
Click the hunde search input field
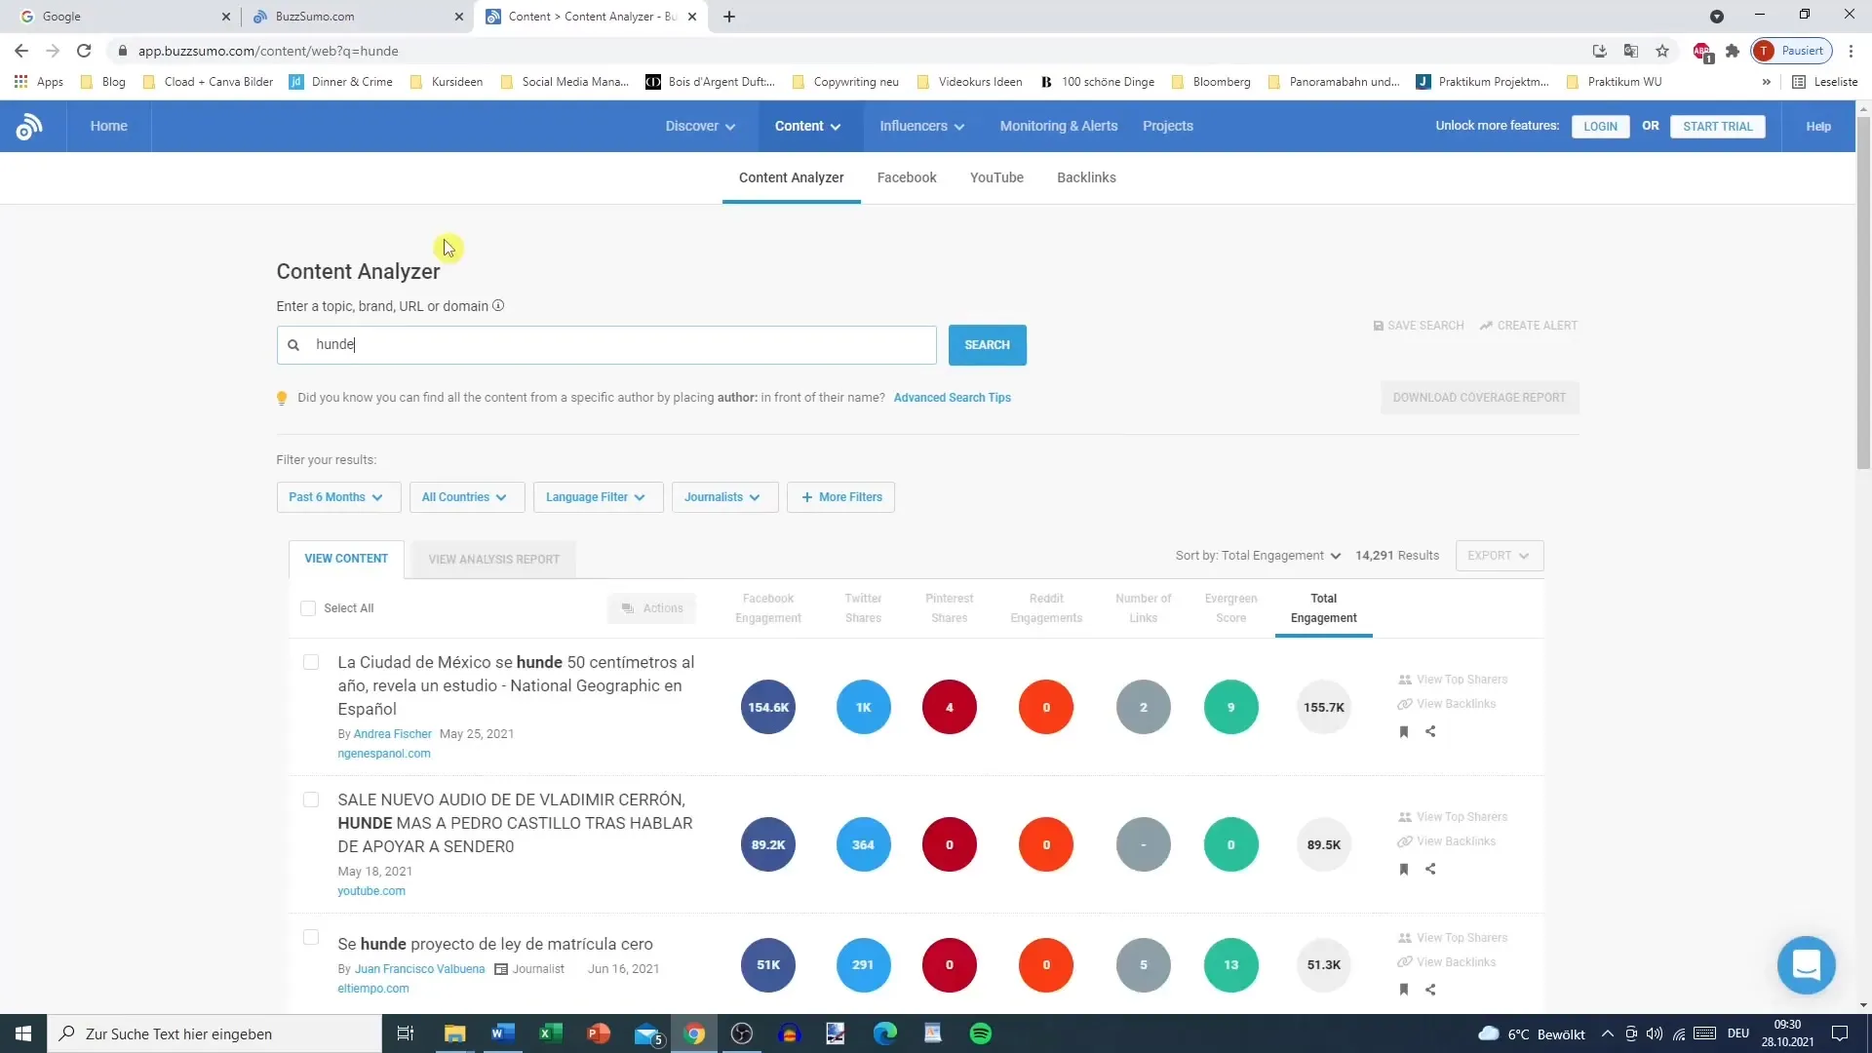tap(606, 343)
